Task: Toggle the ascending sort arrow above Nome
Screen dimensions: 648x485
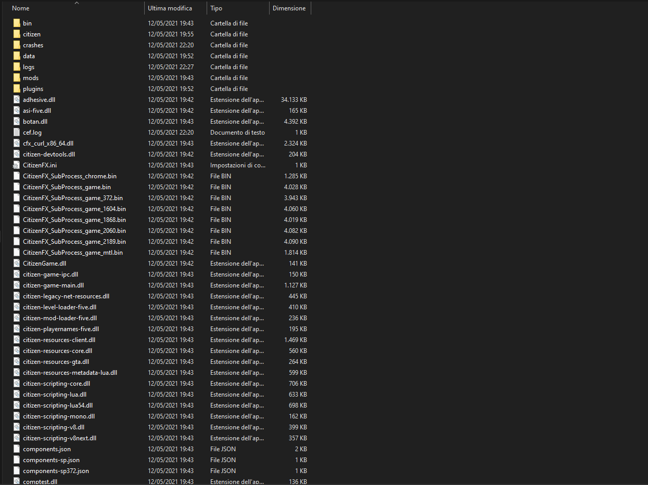Action: point(77,3)
